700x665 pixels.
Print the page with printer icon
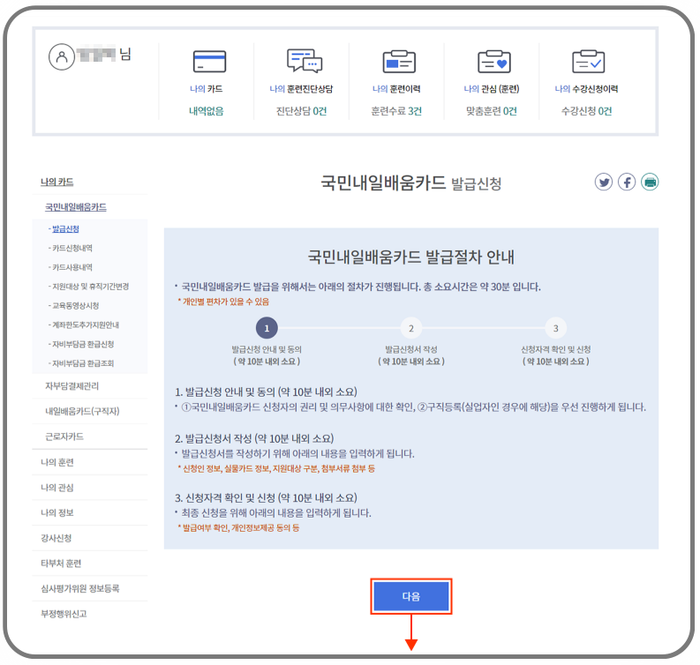click(650, 182)
